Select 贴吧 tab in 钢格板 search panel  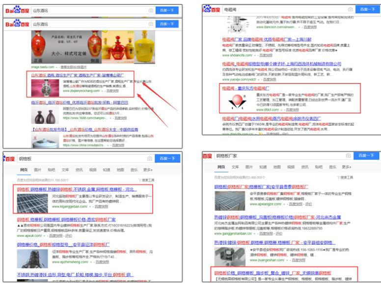coord(51,170)
